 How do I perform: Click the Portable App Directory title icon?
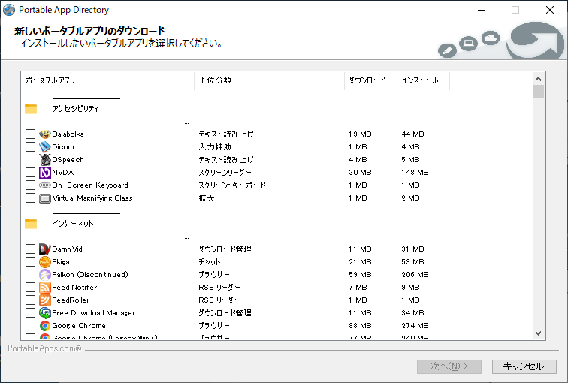click(x=9, y=10)
